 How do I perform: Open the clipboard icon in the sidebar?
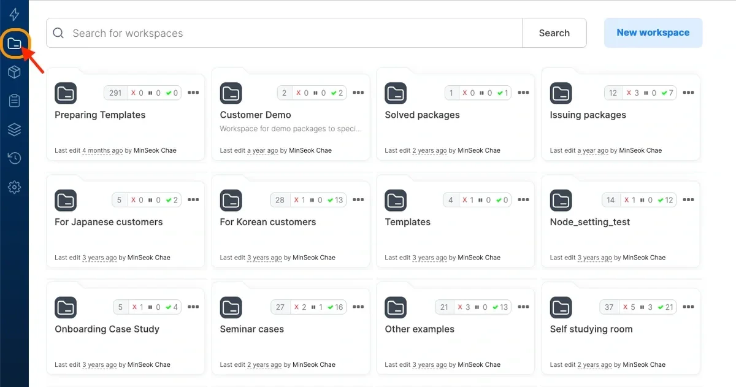pyautogui.click(x=15, y=101)
